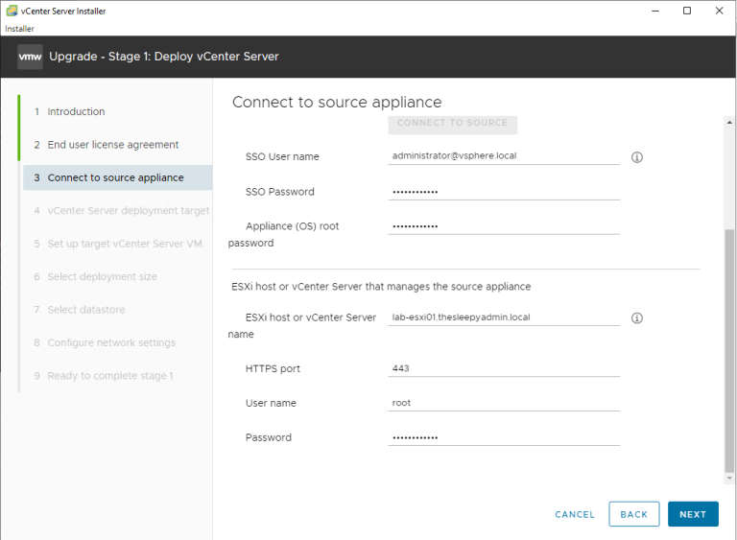The width and height of the screenshot is (737, 540).
Task: Click the CONNECT TO SOURCE button
Action: [453, 125]
